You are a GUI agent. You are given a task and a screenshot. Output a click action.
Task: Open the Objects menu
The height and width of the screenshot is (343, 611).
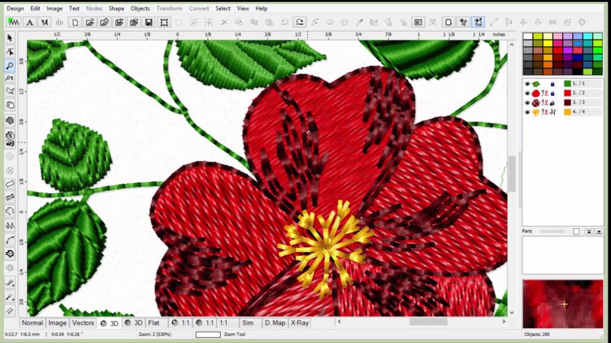(x=140, y=8)
